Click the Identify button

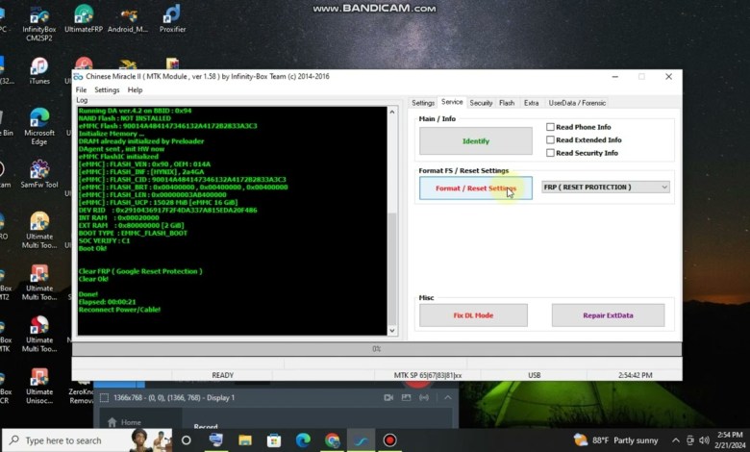pyautogui.click(x=476, y=141)
